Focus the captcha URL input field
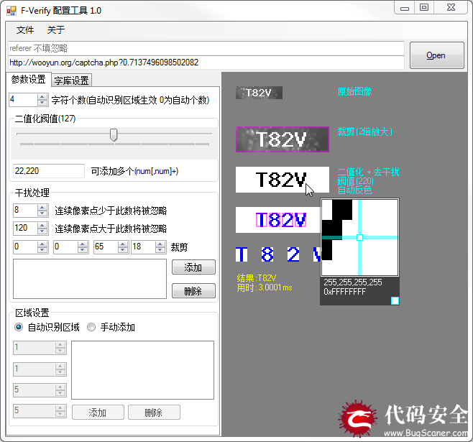473x442 pixels. (x=206, y=63)
